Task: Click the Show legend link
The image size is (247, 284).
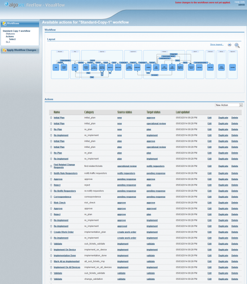Action: [x=216, y=44]
